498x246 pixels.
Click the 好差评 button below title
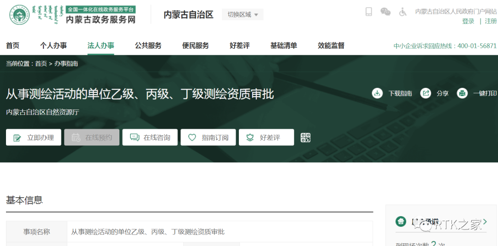[x=267, y=137]
